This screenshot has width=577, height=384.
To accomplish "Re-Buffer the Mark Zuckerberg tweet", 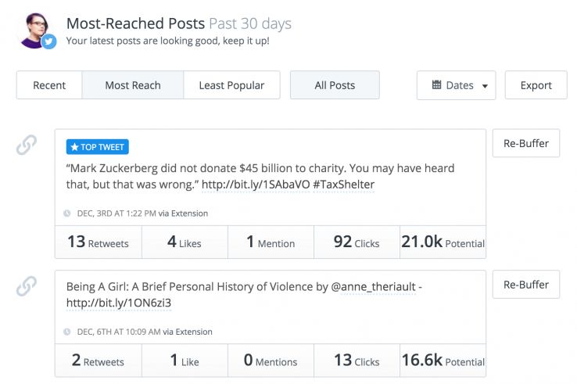I will point(525,143).
